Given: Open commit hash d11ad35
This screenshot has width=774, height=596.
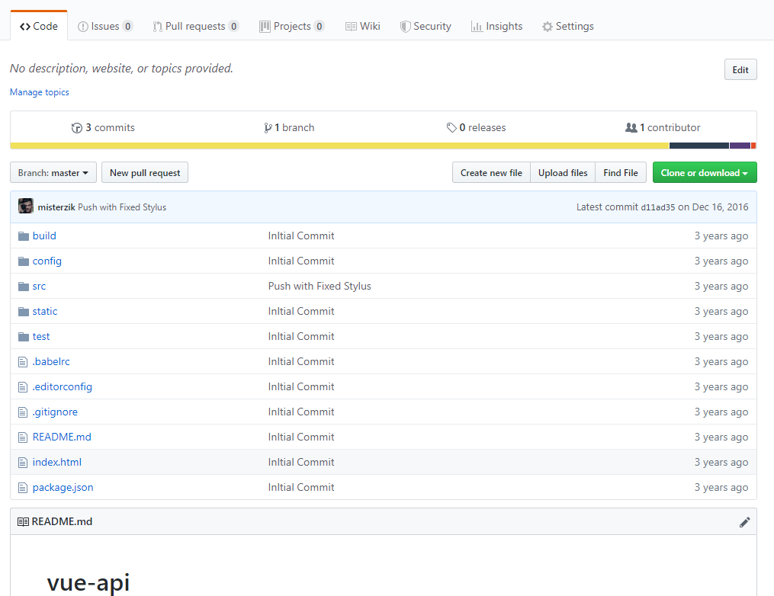Looking at the screenshot, I should (x=657, y=207).
